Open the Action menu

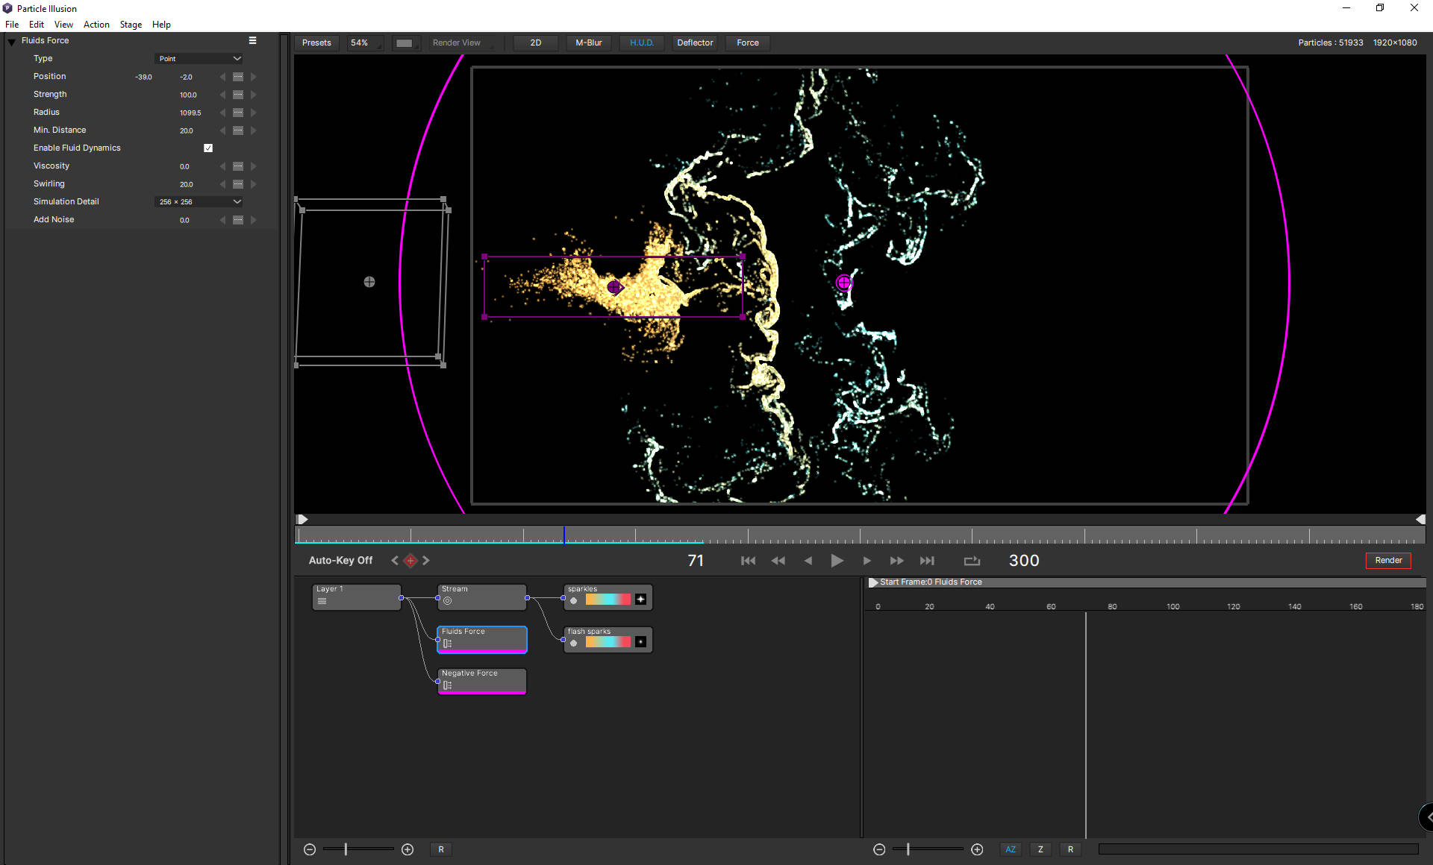click(96, 25)
